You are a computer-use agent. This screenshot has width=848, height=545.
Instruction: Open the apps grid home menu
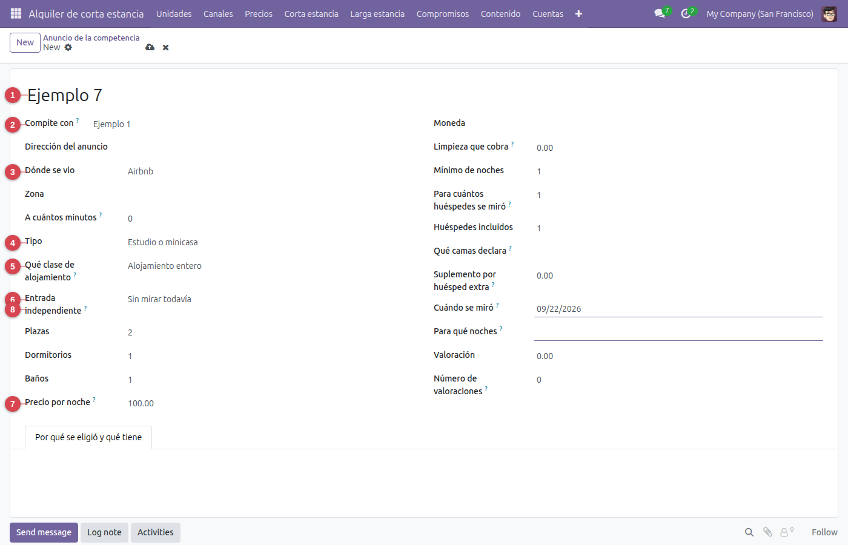click(x=16, y=13)
